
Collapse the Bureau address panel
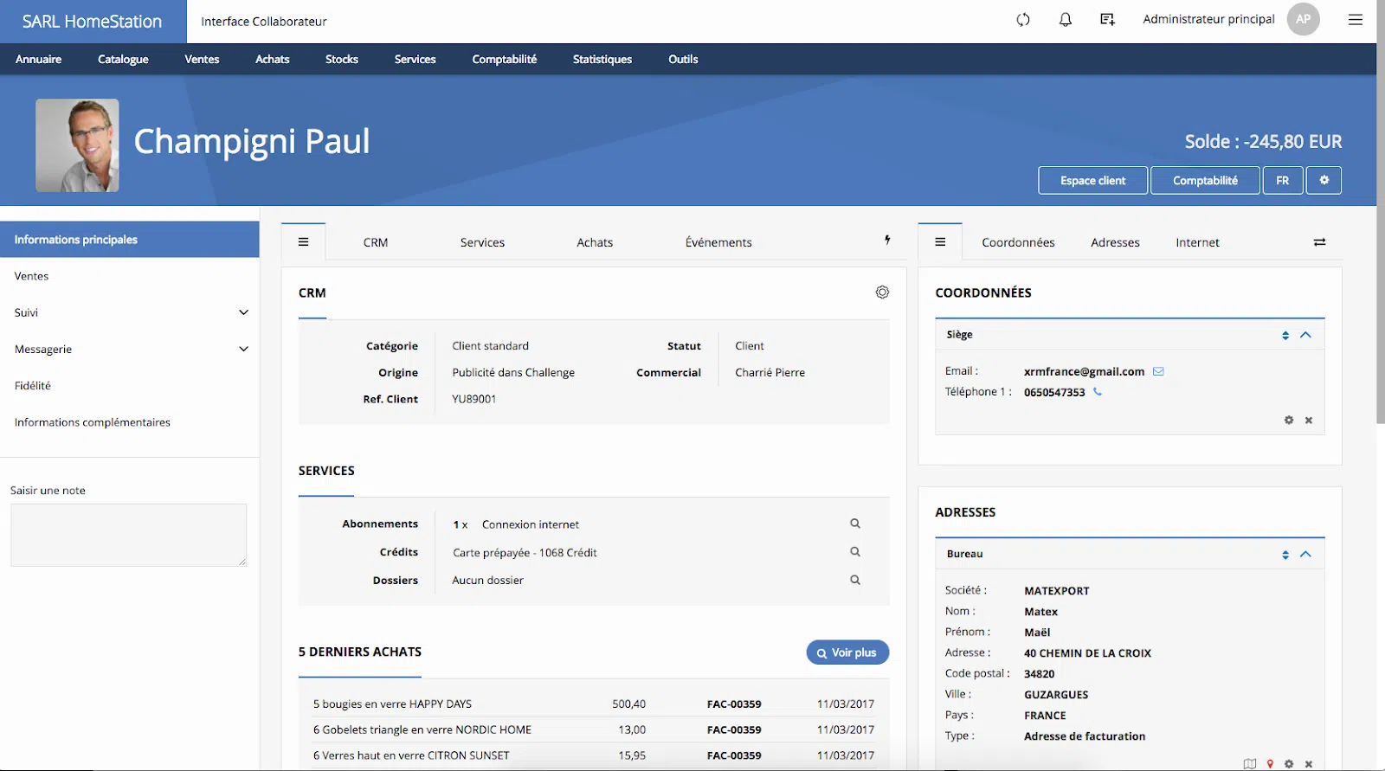click(1306, 554)
